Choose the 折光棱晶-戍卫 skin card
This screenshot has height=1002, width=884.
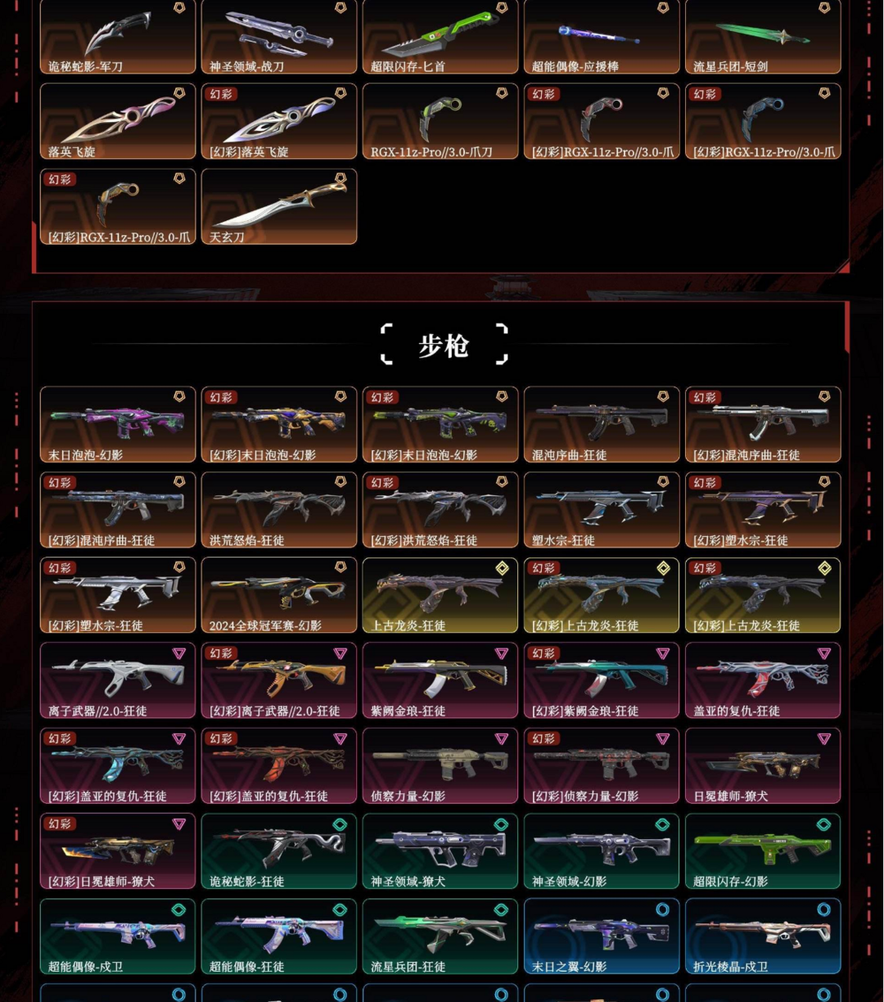coord(763,937)
